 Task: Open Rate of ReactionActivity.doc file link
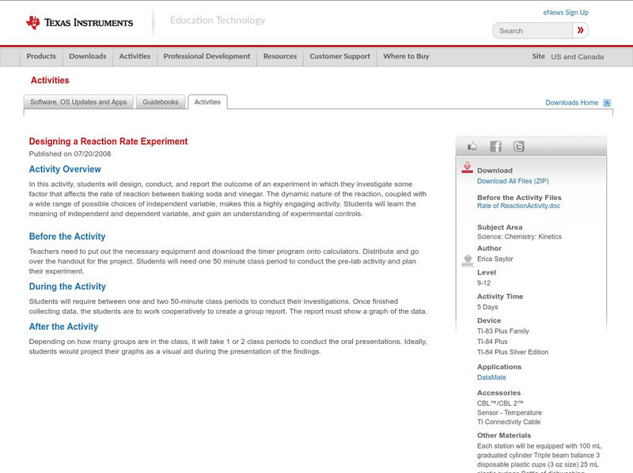(x=518, y=206)
